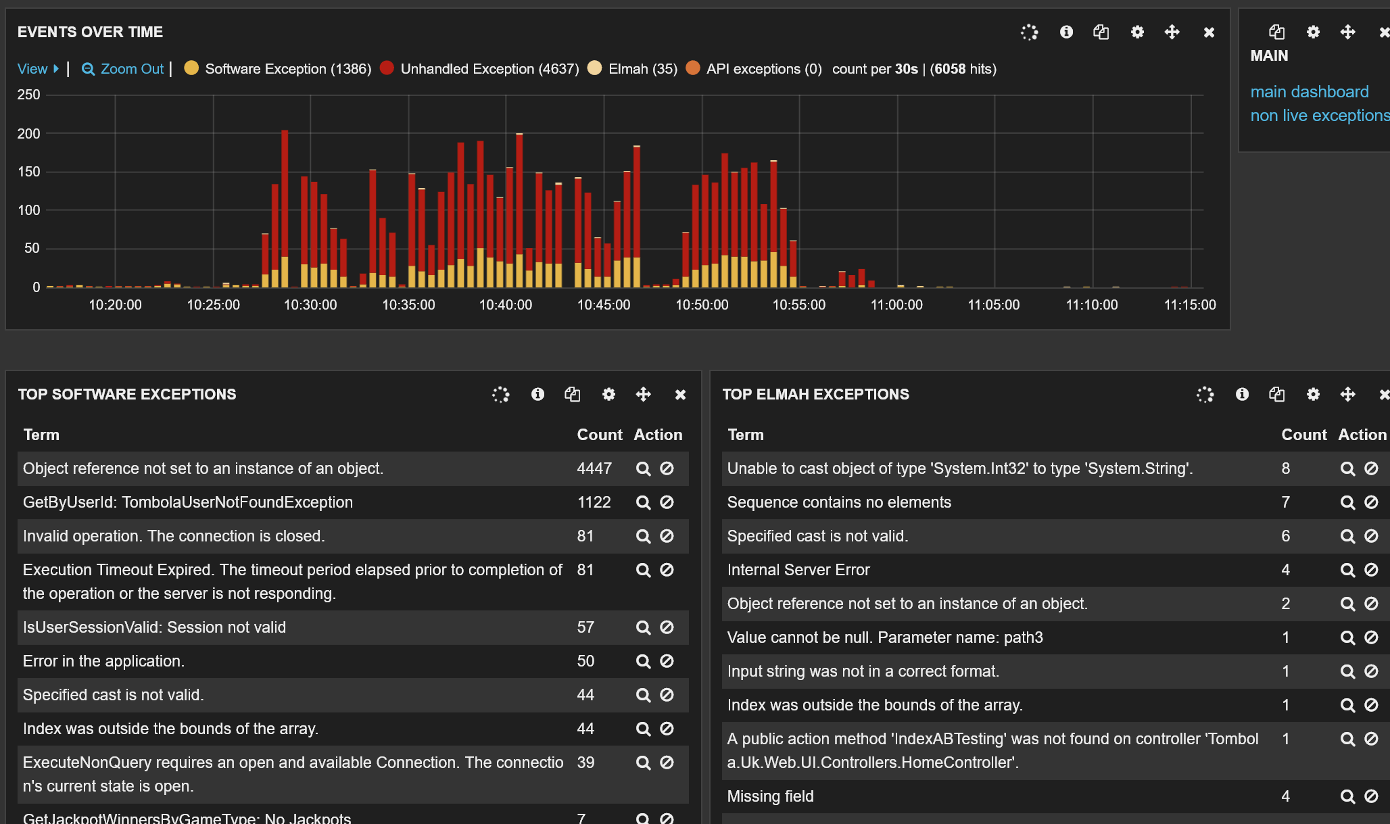Click the spinner icon in Events Over Time
The height and width of the screenshot is (824, 1390).
1029,32
